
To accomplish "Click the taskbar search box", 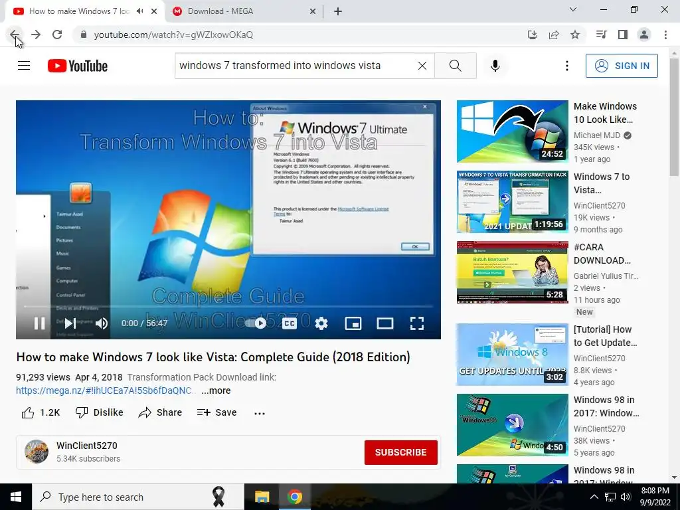I will [138, 497].
